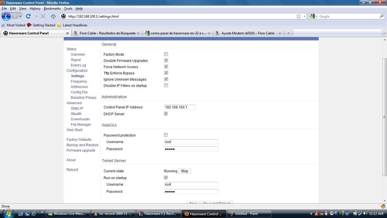
Task: Open the Windows Start menu
Action: coord(8,213)
